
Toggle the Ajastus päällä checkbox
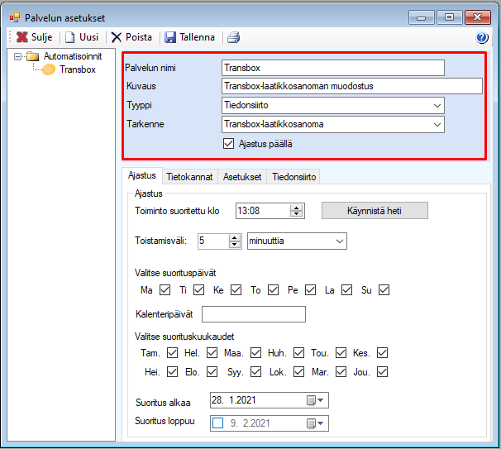click(x=228, y=144)
